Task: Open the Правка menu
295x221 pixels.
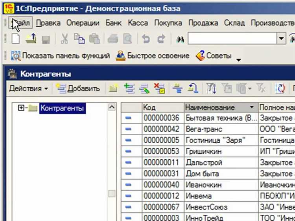Action: pos(48,23)
